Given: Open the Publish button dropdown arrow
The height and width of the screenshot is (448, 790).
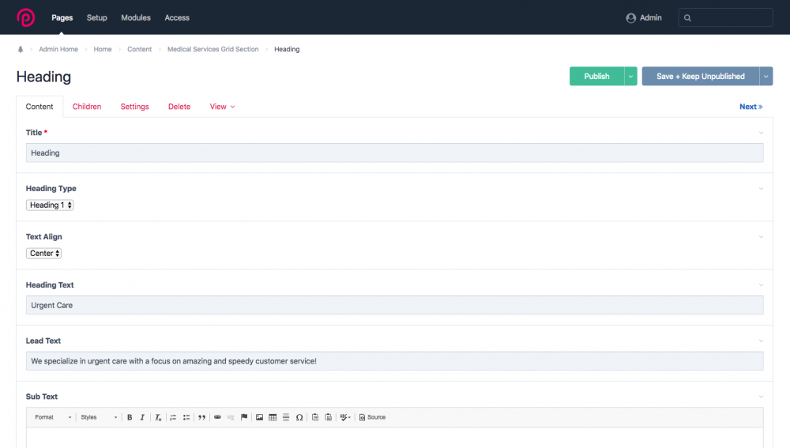Looking at the screenshot, I should coord(630,77).
